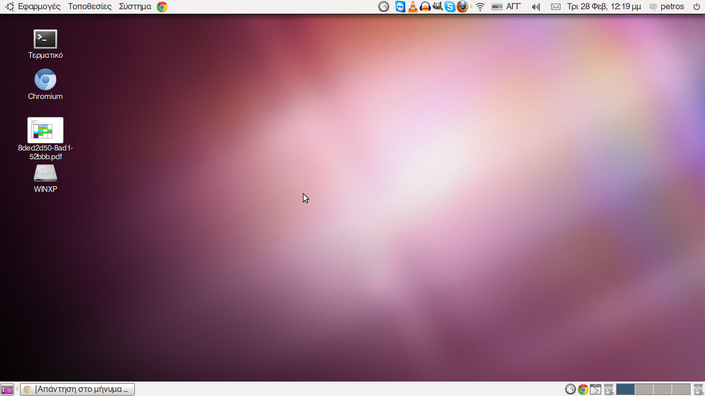This screenshot has height=396, width=705.
Task: Launch Chrome from the bottom panel
Action: (583, 389)
